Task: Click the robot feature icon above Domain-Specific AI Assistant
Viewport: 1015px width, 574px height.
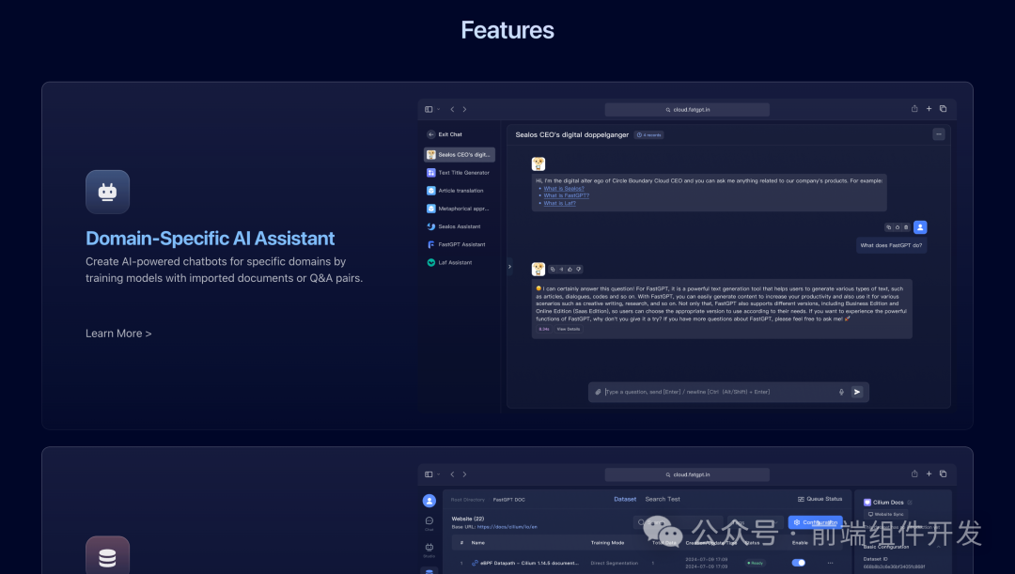Action: tap(107, 192)
